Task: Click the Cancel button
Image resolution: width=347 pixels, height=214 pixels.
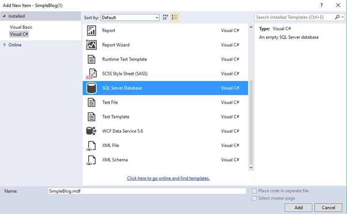Action: pyautogui.click(x=329, y=208)
